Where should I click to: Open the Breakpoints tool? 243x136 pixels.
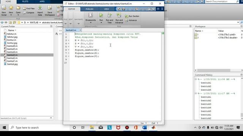click(x=90, y=15)
